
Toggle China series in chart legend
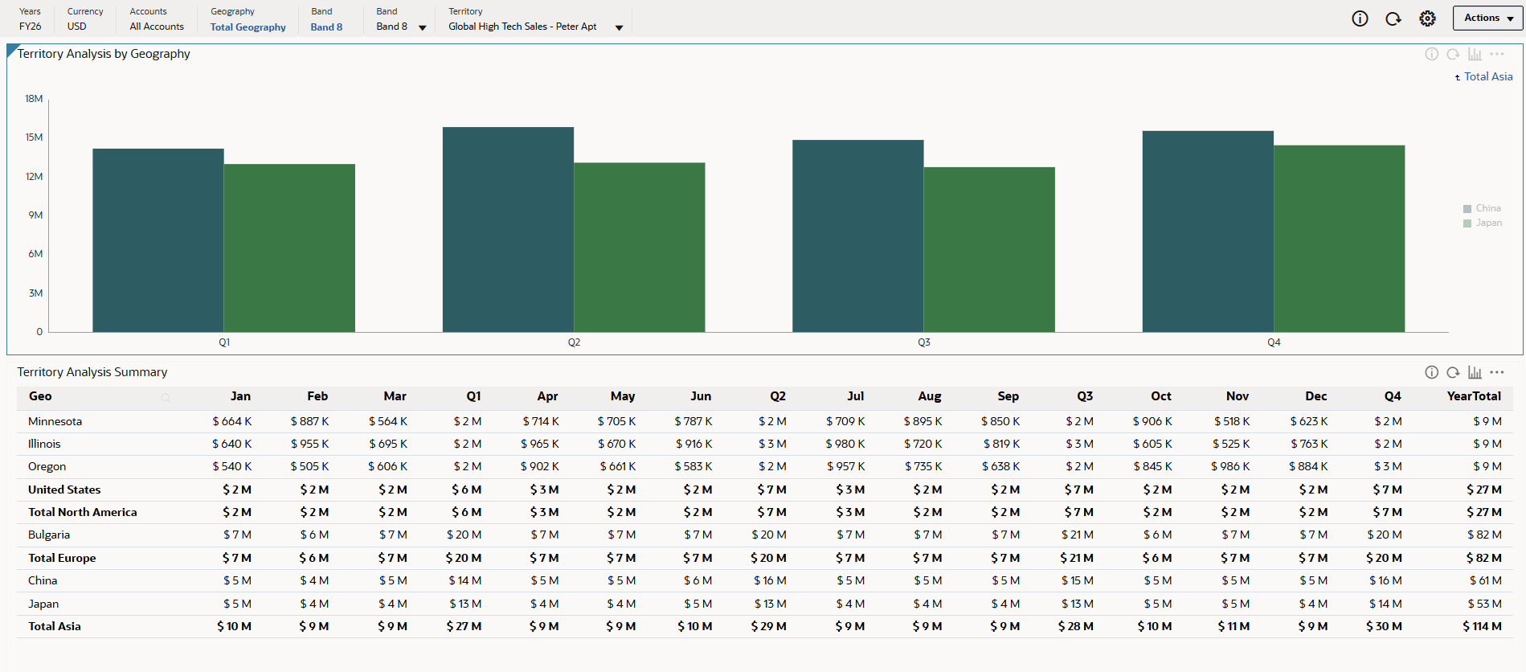point(1482,208)
